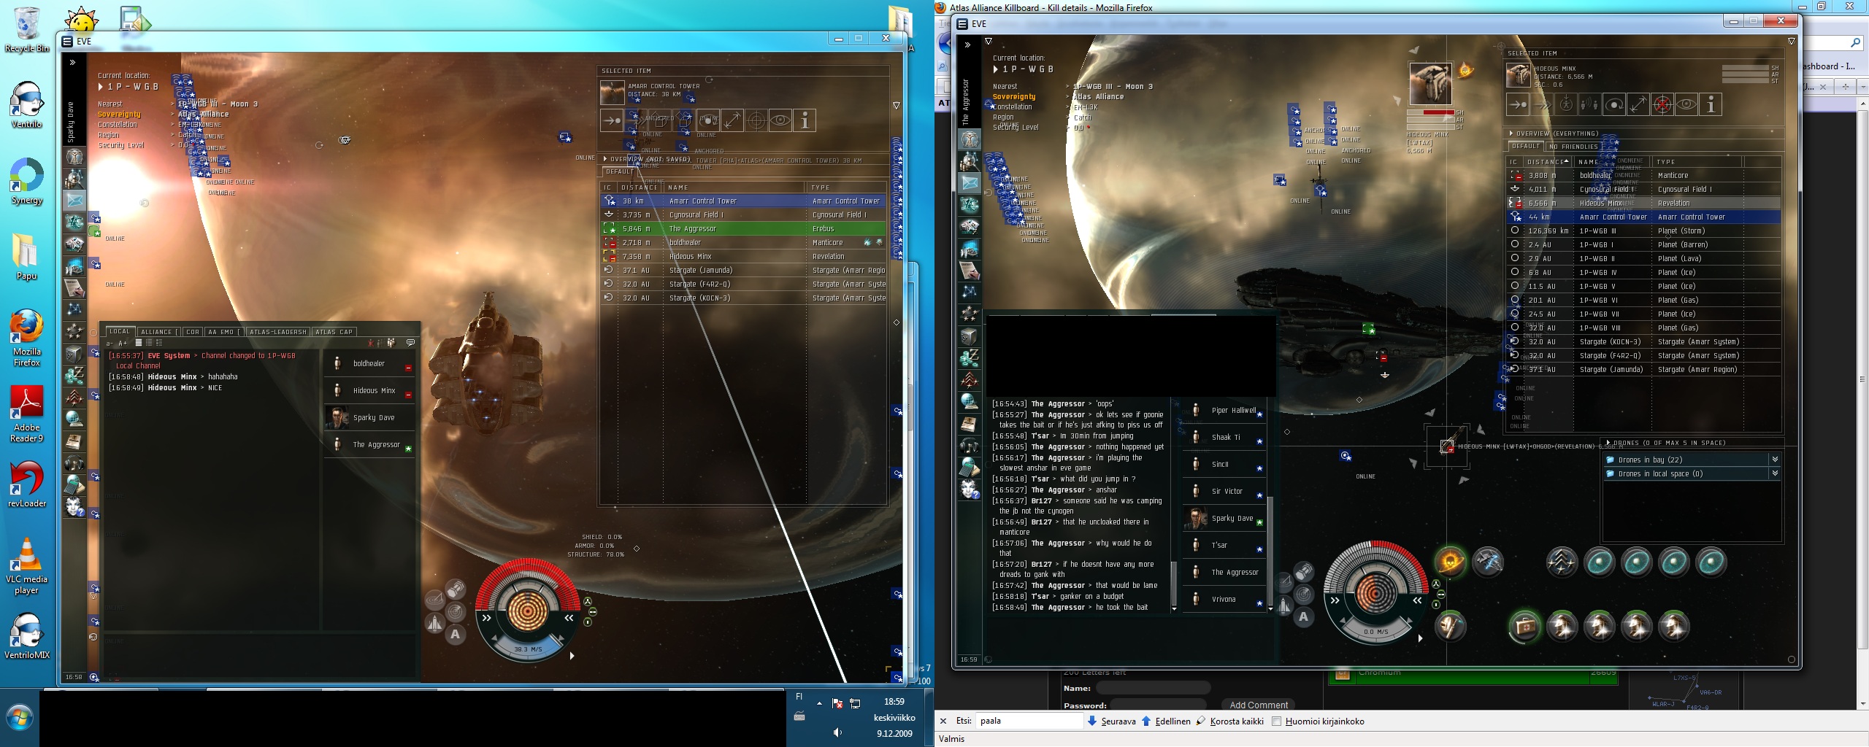Toggle autopilot A button in right EVE window
Viewport: 1869px width, 747px height.
tap(1304, 616)
